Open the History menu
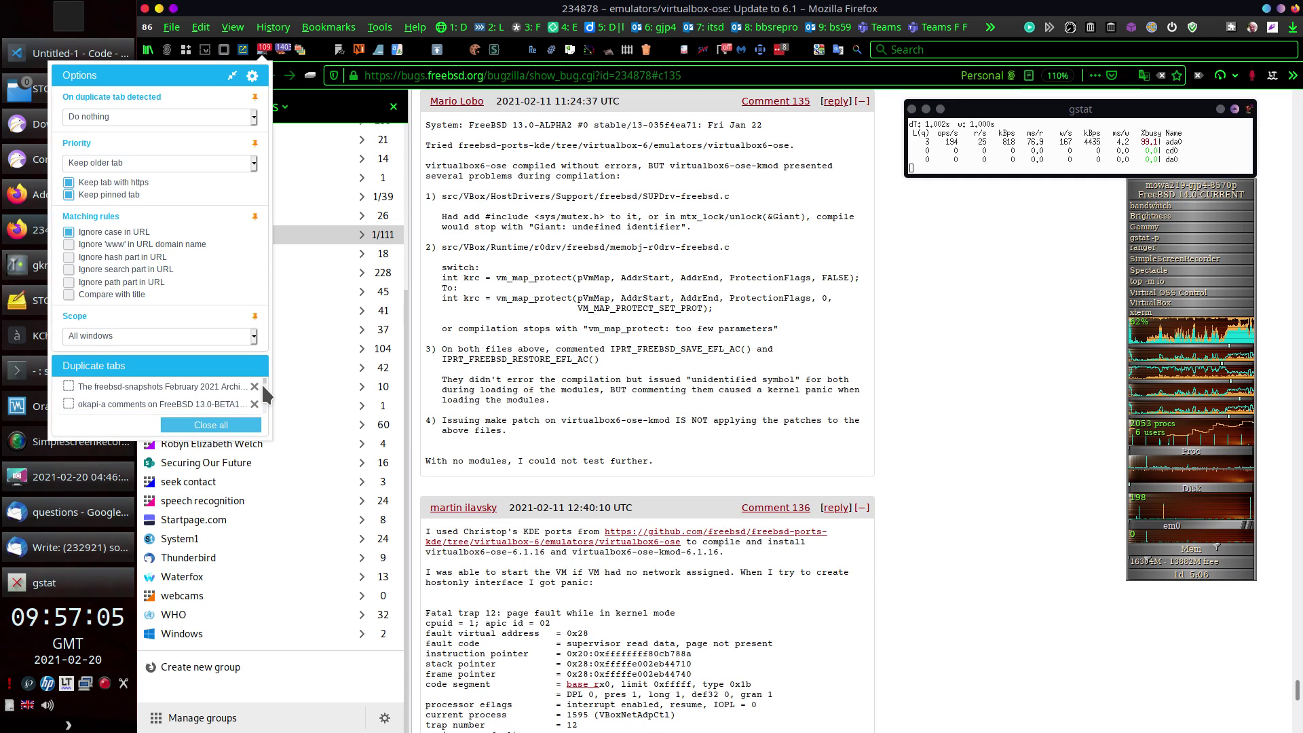The height and width of the screenshot is (733, 1303). 273,27
